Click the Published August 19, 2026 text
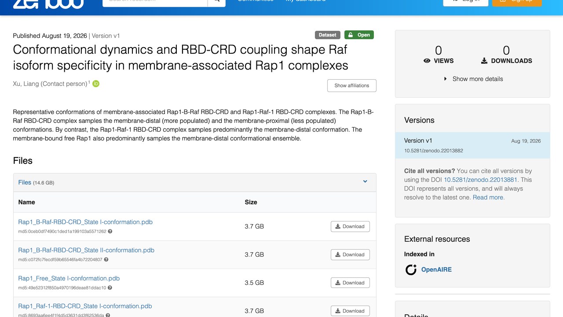This screenshot has width=563, height=317. [50, 36]
